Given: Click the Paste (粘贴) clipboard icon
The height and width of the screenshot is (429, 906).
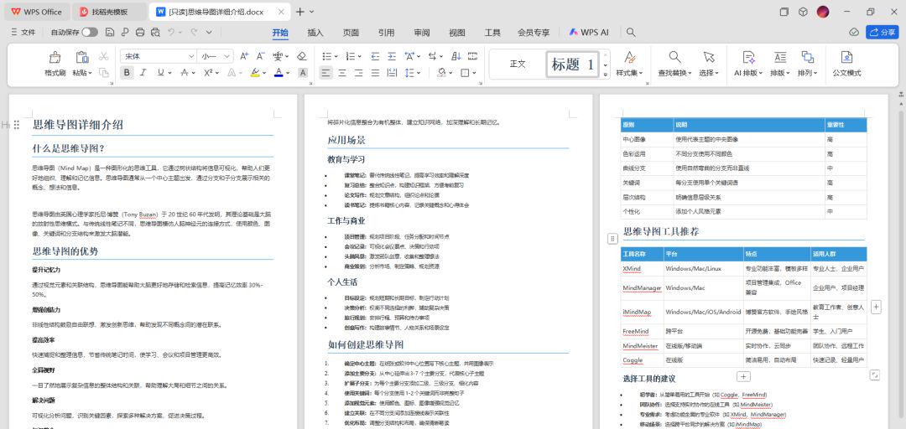Looking at the screenshot, I should pos(82,57).
